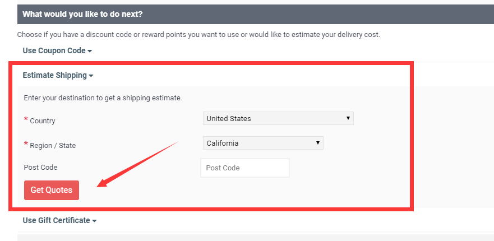Click the discount code description paragraph
The height and width of the screenshot is (241, 494).
pyautogui.click(x=198, y=34)
